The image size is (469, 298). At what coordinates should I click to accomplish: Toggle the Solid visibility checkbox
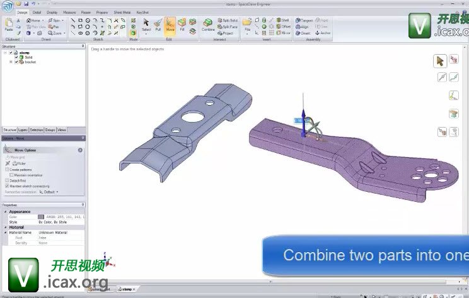pyautogui.click(x=16, y=57)
